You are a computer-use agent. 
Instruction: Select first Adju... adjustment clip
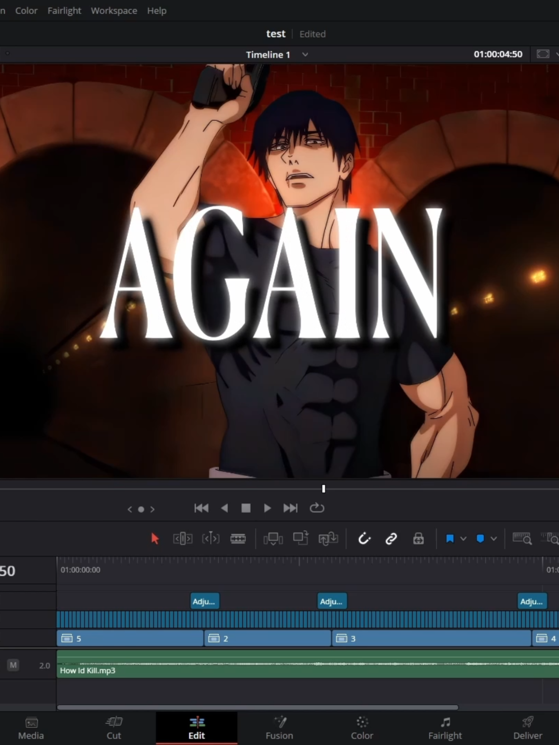pyautogui.click(x=205, y=601)
